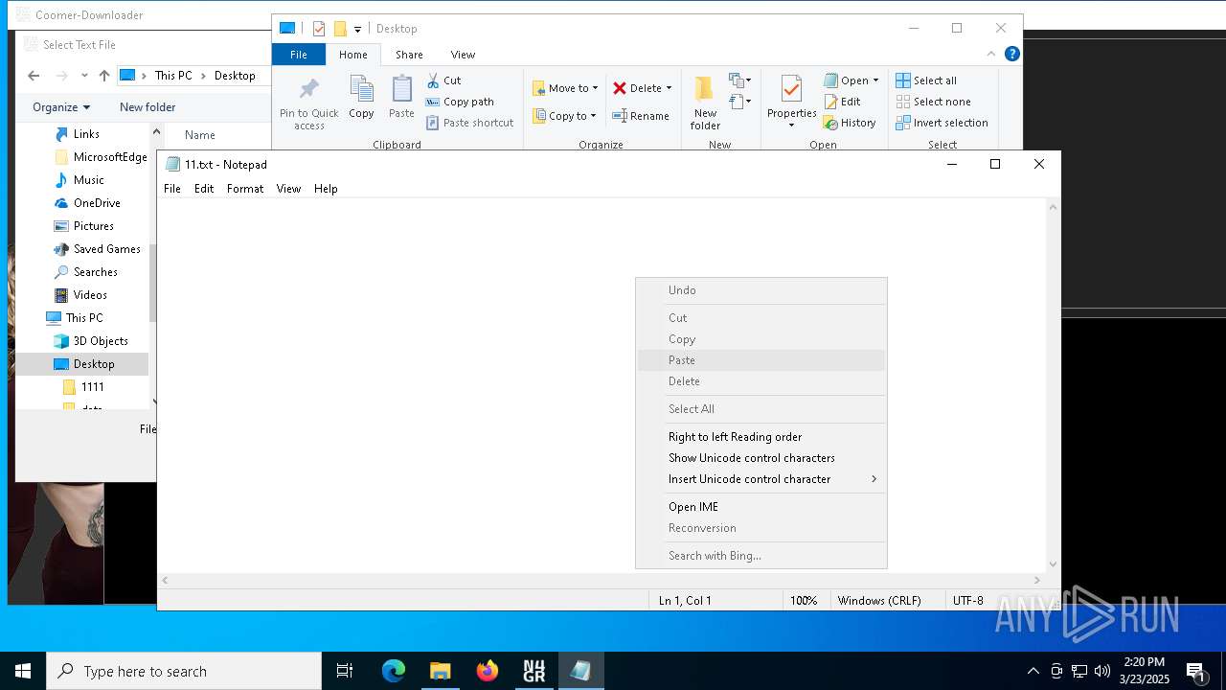This screenshot has height=690, width=1226.
Task: Click the Copy icon in Clipboard group
Action: coord(361,89)
